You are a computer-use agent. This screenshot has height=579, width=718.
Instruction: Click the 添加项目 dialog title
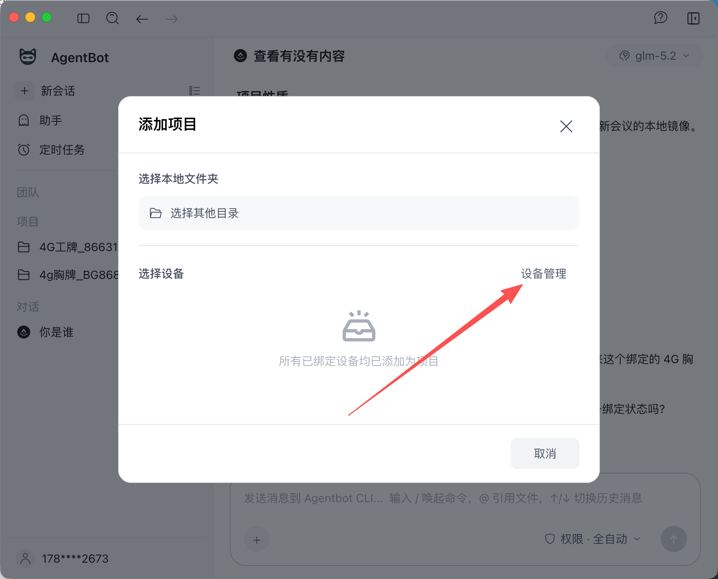pos(167,124)
